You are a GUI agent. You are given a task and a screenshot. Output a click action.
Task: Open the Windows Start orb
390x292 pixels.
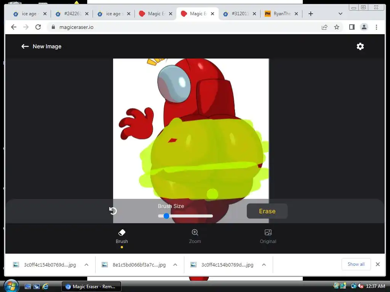tap(11, 286)
